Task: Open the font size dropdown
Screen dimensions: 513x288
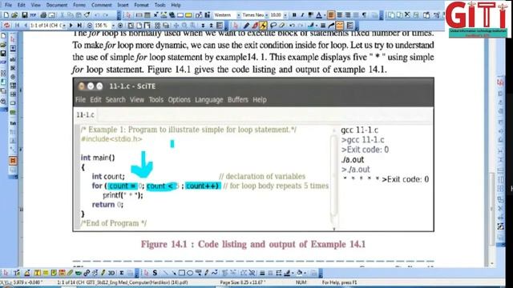Action: click(x=285, y=15)
